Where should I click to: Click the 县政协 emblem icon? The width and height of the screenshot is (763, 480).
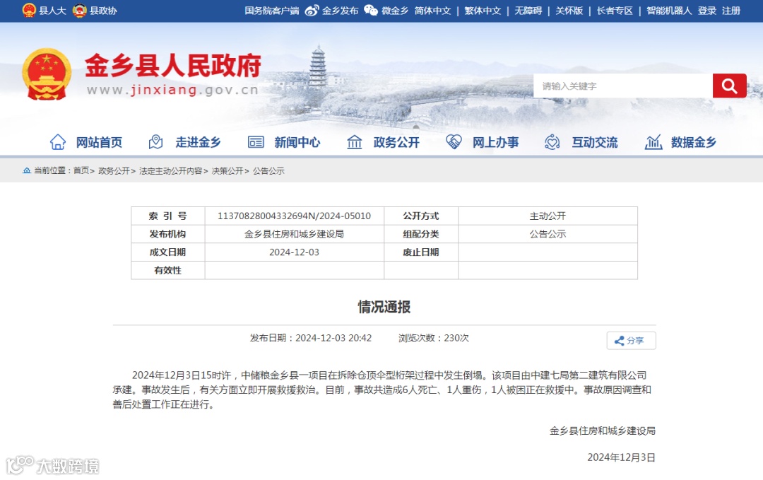(79, 10)
